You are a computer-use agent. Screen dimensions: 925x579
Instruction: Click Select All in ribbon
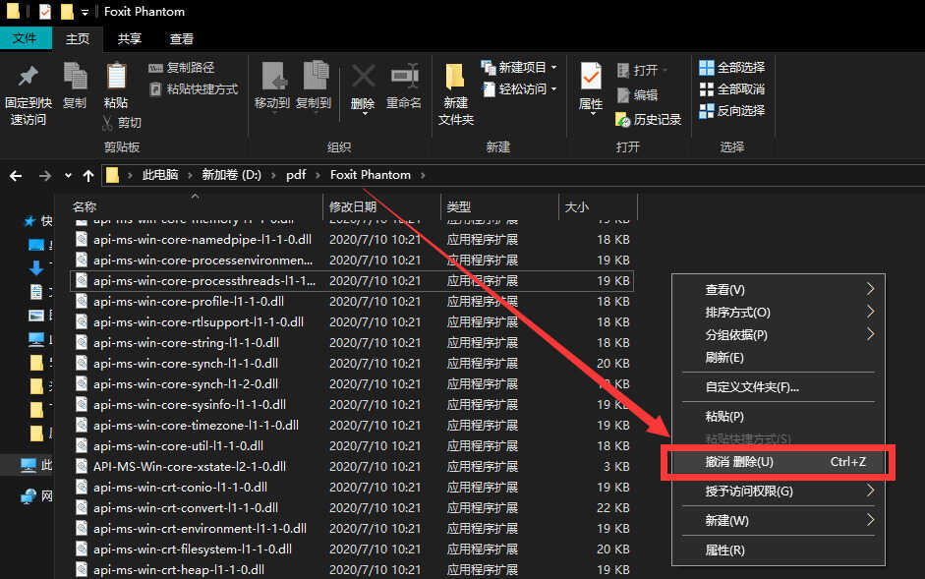pyautogui.click(x=731, y=68)
